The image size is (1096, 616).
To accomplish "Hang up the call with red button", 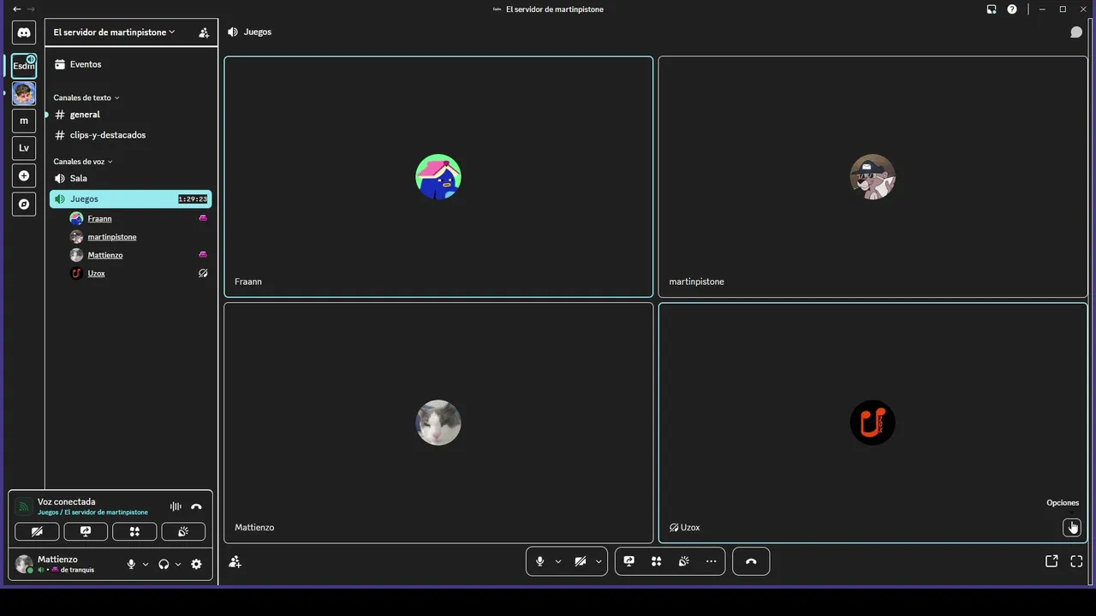I will click(751, 561).
